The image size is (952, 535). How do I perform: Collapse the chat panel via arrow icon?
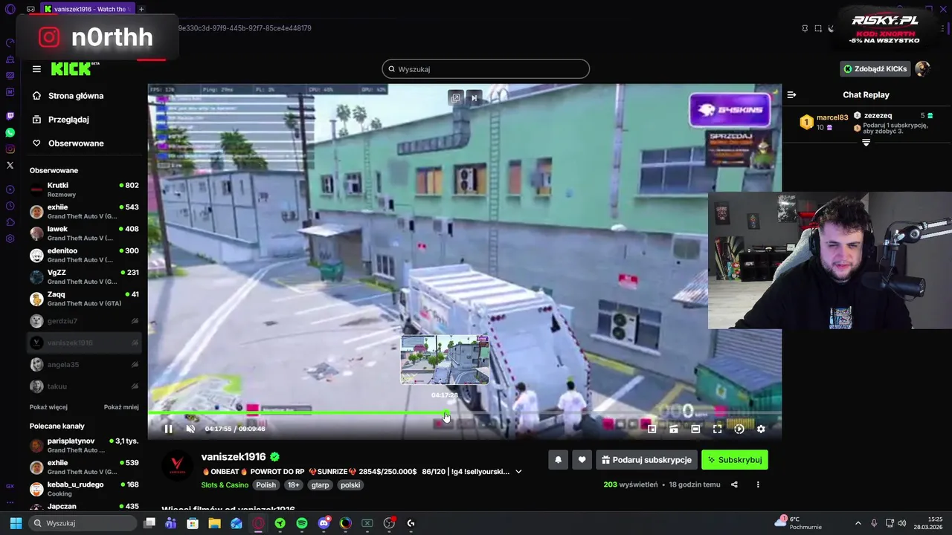point(791,95)
